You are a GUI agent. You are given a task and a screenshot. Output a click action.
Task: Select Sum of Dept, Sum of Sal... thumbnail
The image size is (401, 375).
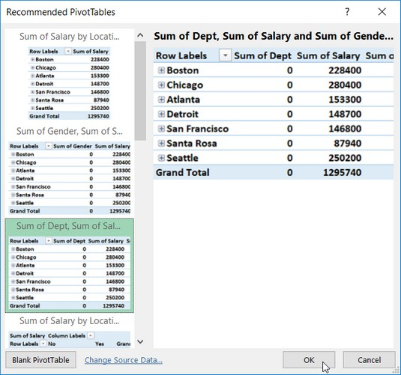point(69,266)
